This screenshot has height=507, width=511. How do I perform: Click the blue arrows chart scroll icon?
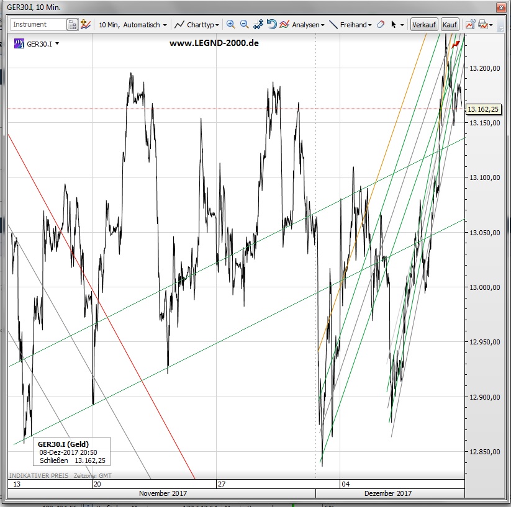tap(258, 25)
